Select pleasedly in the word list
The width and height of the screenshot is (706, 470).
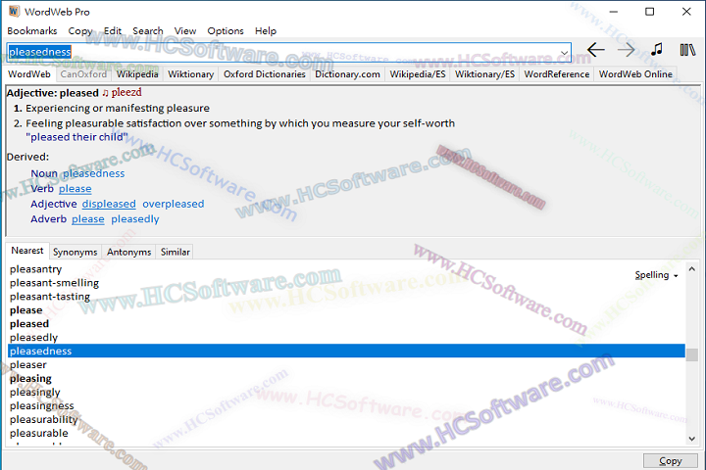tap(33, 338)
